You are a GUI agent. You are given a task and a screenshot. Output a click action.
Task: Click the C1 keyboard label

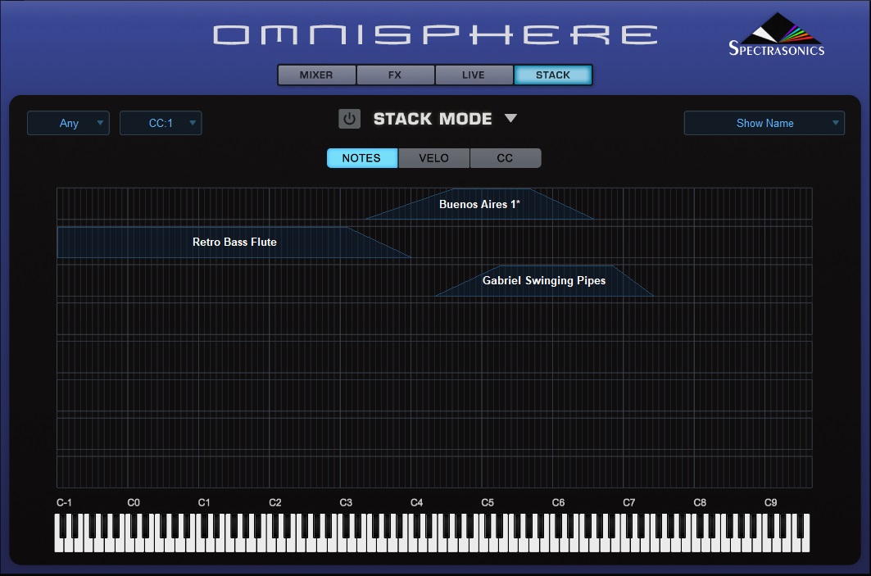click(204, 503)
